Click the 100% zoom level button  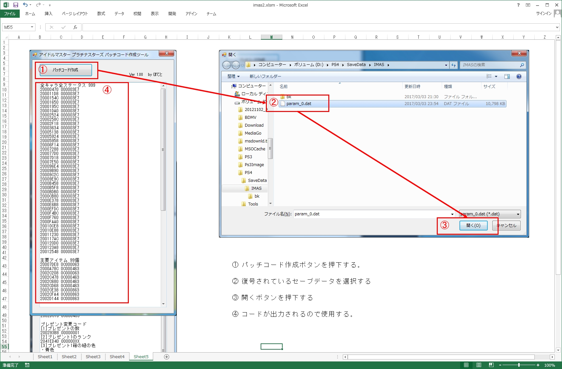coord(550,365)
